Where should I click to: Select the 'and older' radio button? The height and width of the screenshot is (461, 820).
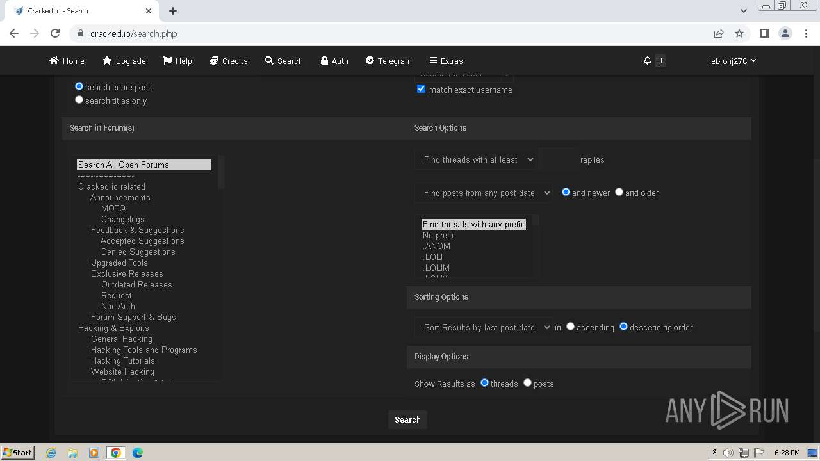coord(619,192)
